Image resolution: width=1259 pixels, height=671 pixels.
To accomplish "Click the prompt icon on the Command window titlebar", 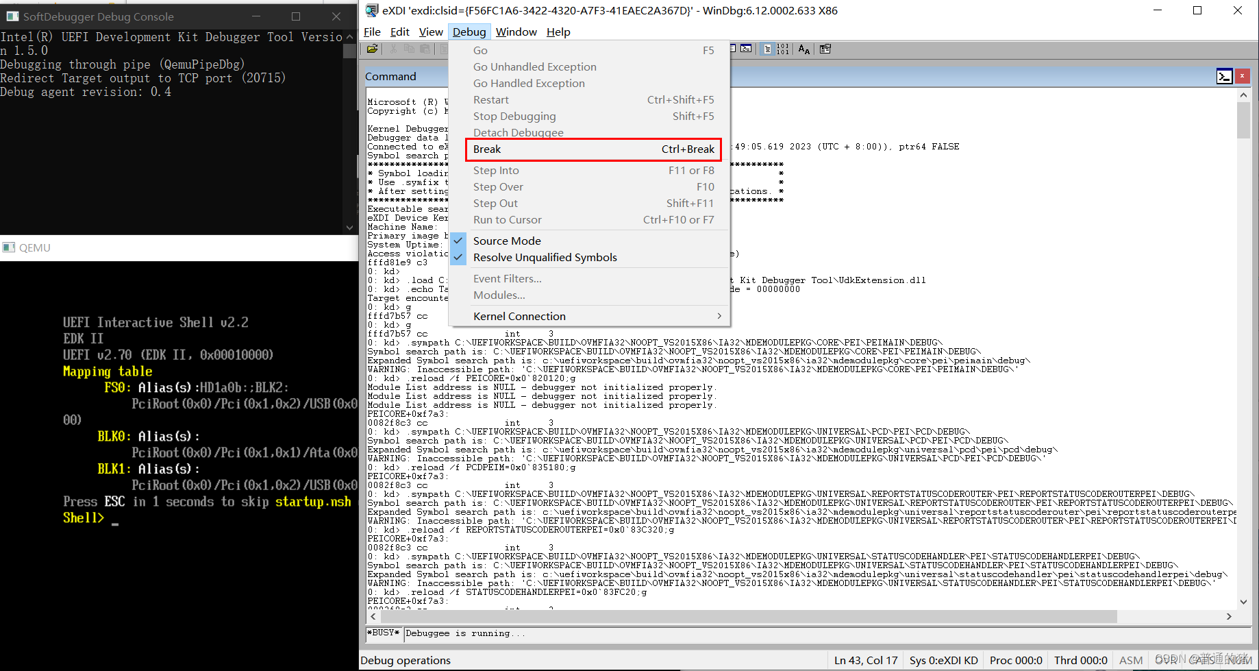I will (x=1224, y=75).
